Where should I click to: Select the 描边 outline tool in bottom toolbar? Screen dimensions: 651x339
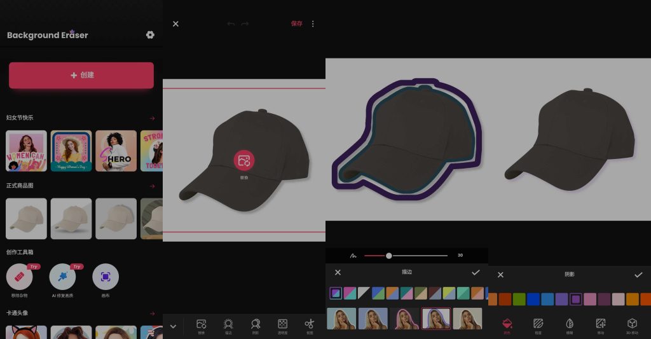click(228, 324)
